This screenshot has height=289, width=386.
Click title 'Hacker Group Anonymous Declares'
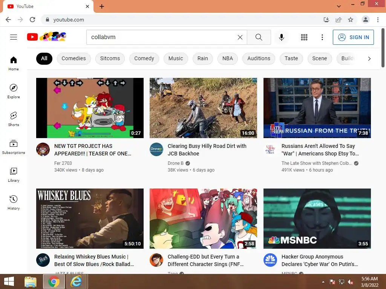320,260
